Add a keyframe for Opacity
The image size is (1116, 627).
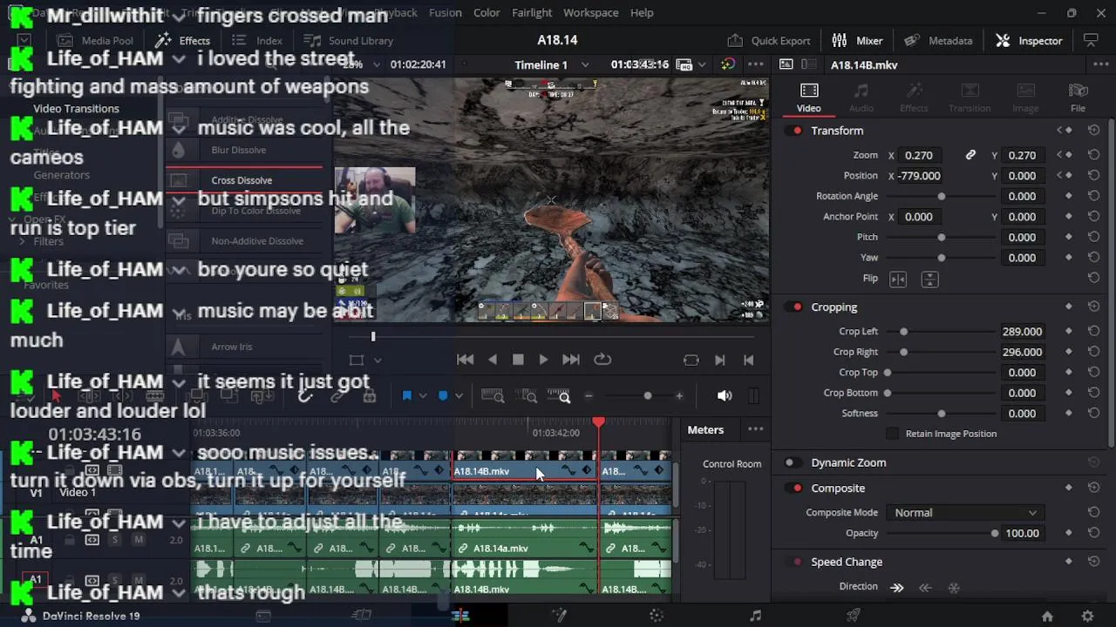point(1069,533)
